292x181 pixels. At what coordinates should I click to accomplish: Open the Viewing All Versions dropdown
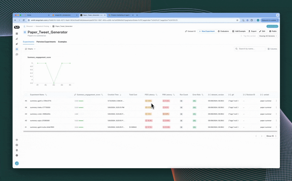coord(268,36)
